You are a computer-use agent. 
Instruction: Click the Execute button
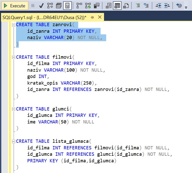(x=14, y=6)
